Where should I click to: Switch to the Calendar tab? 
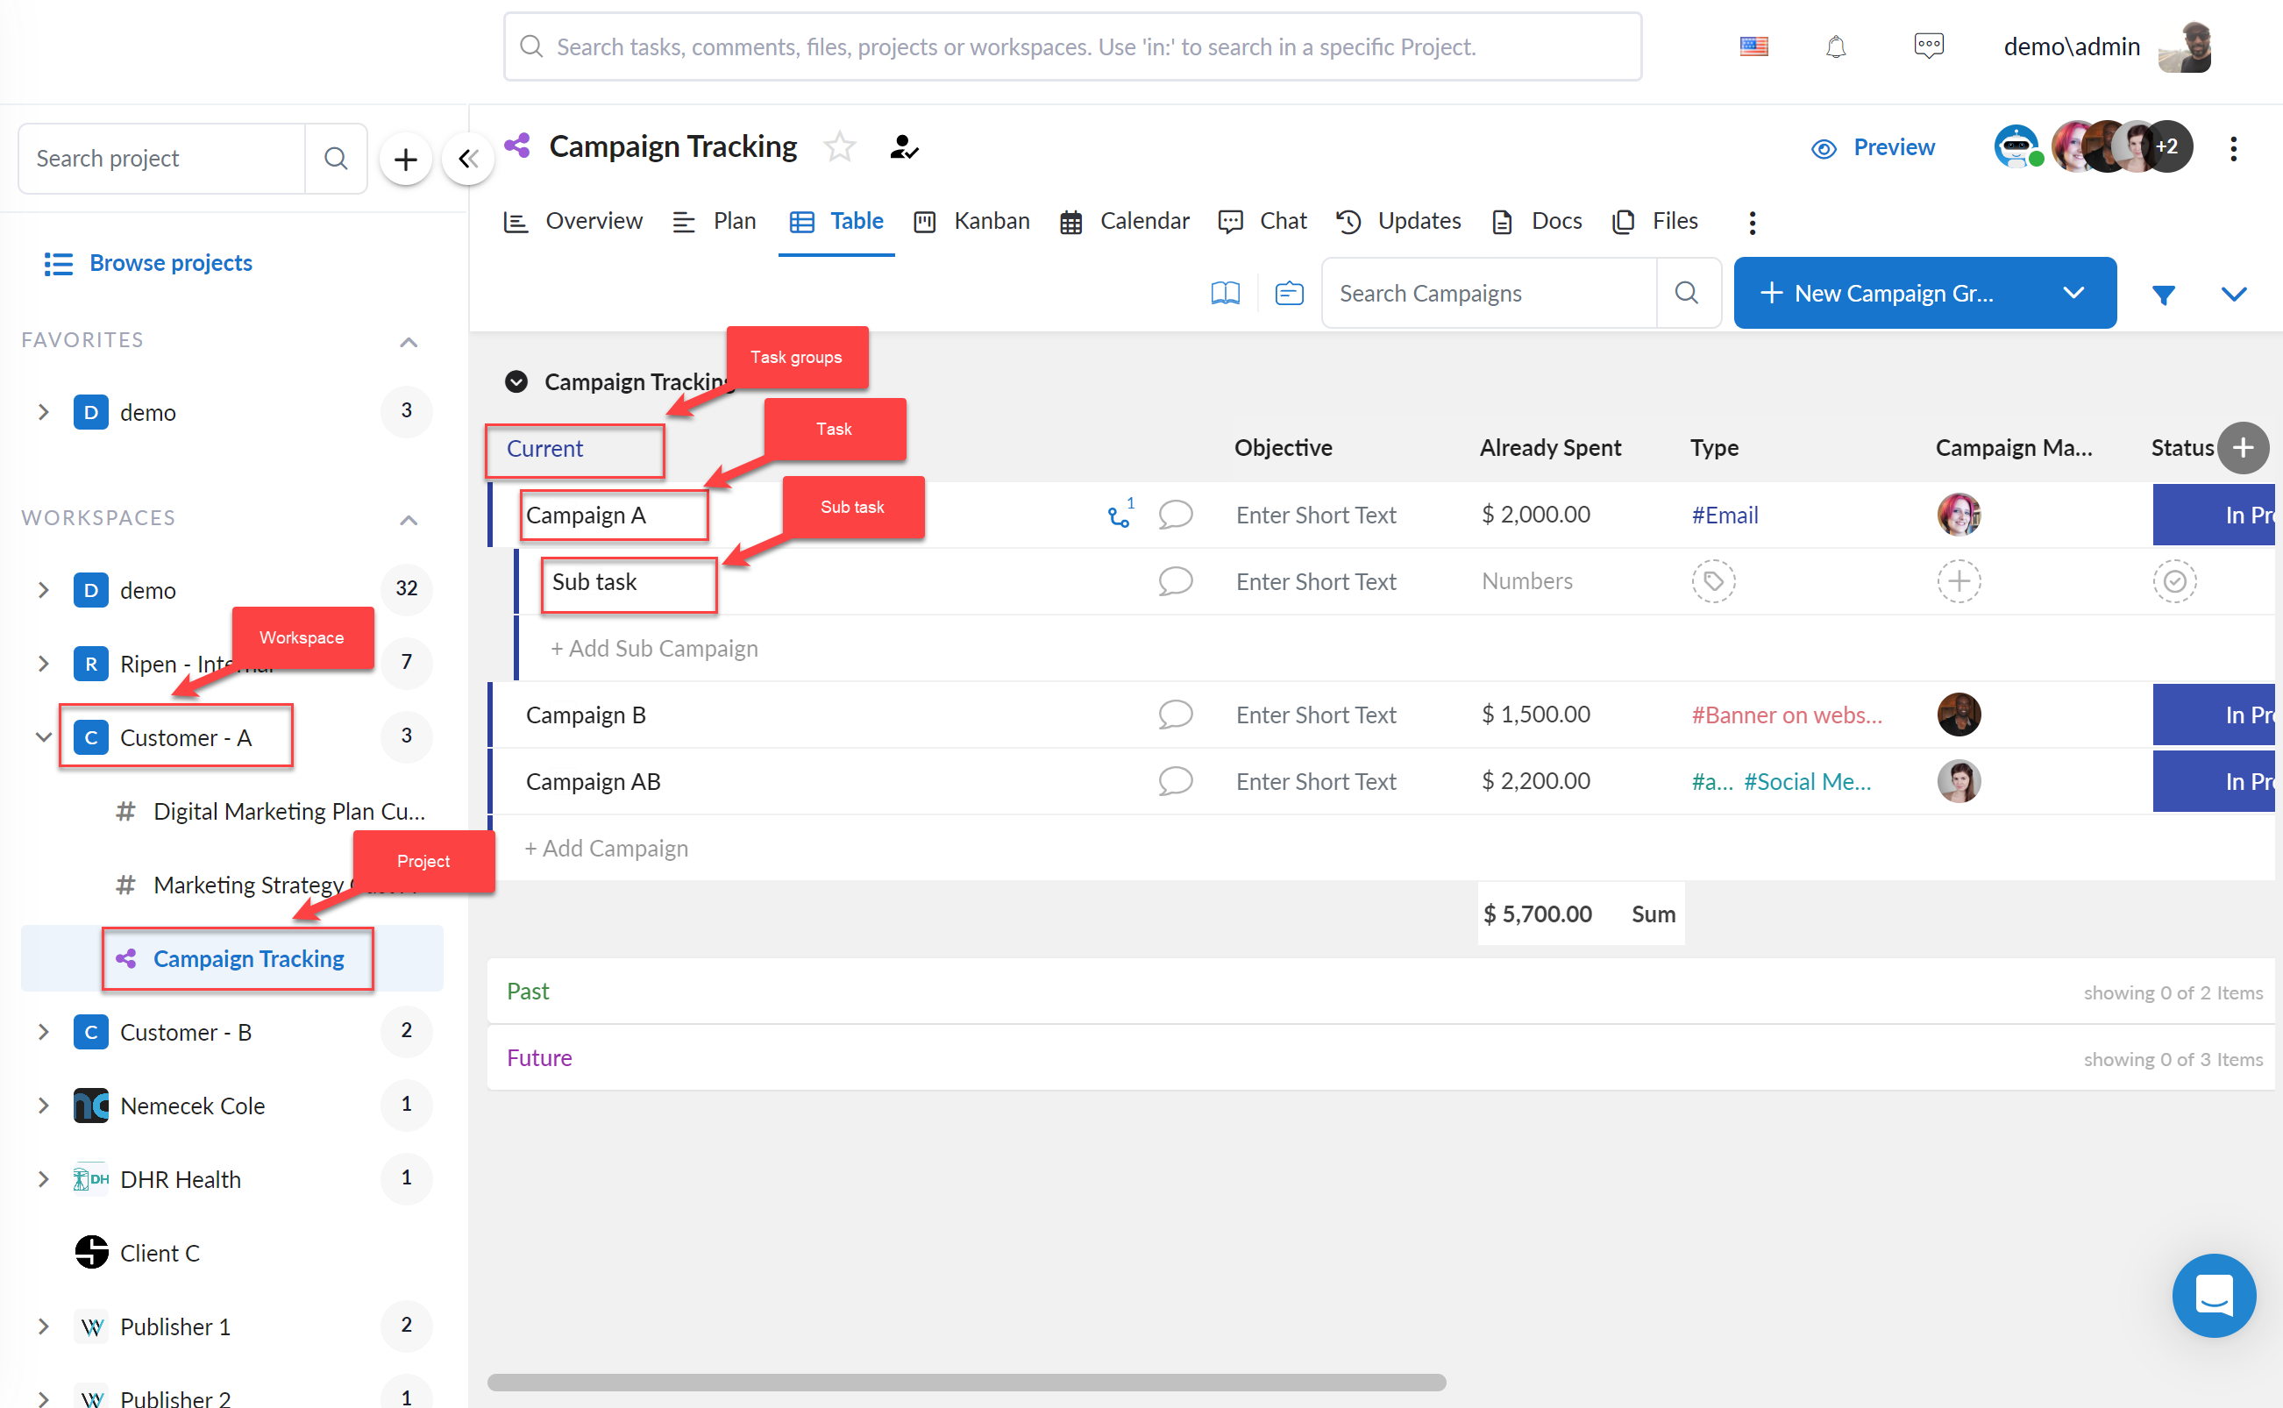click(x=1125, y=222)
